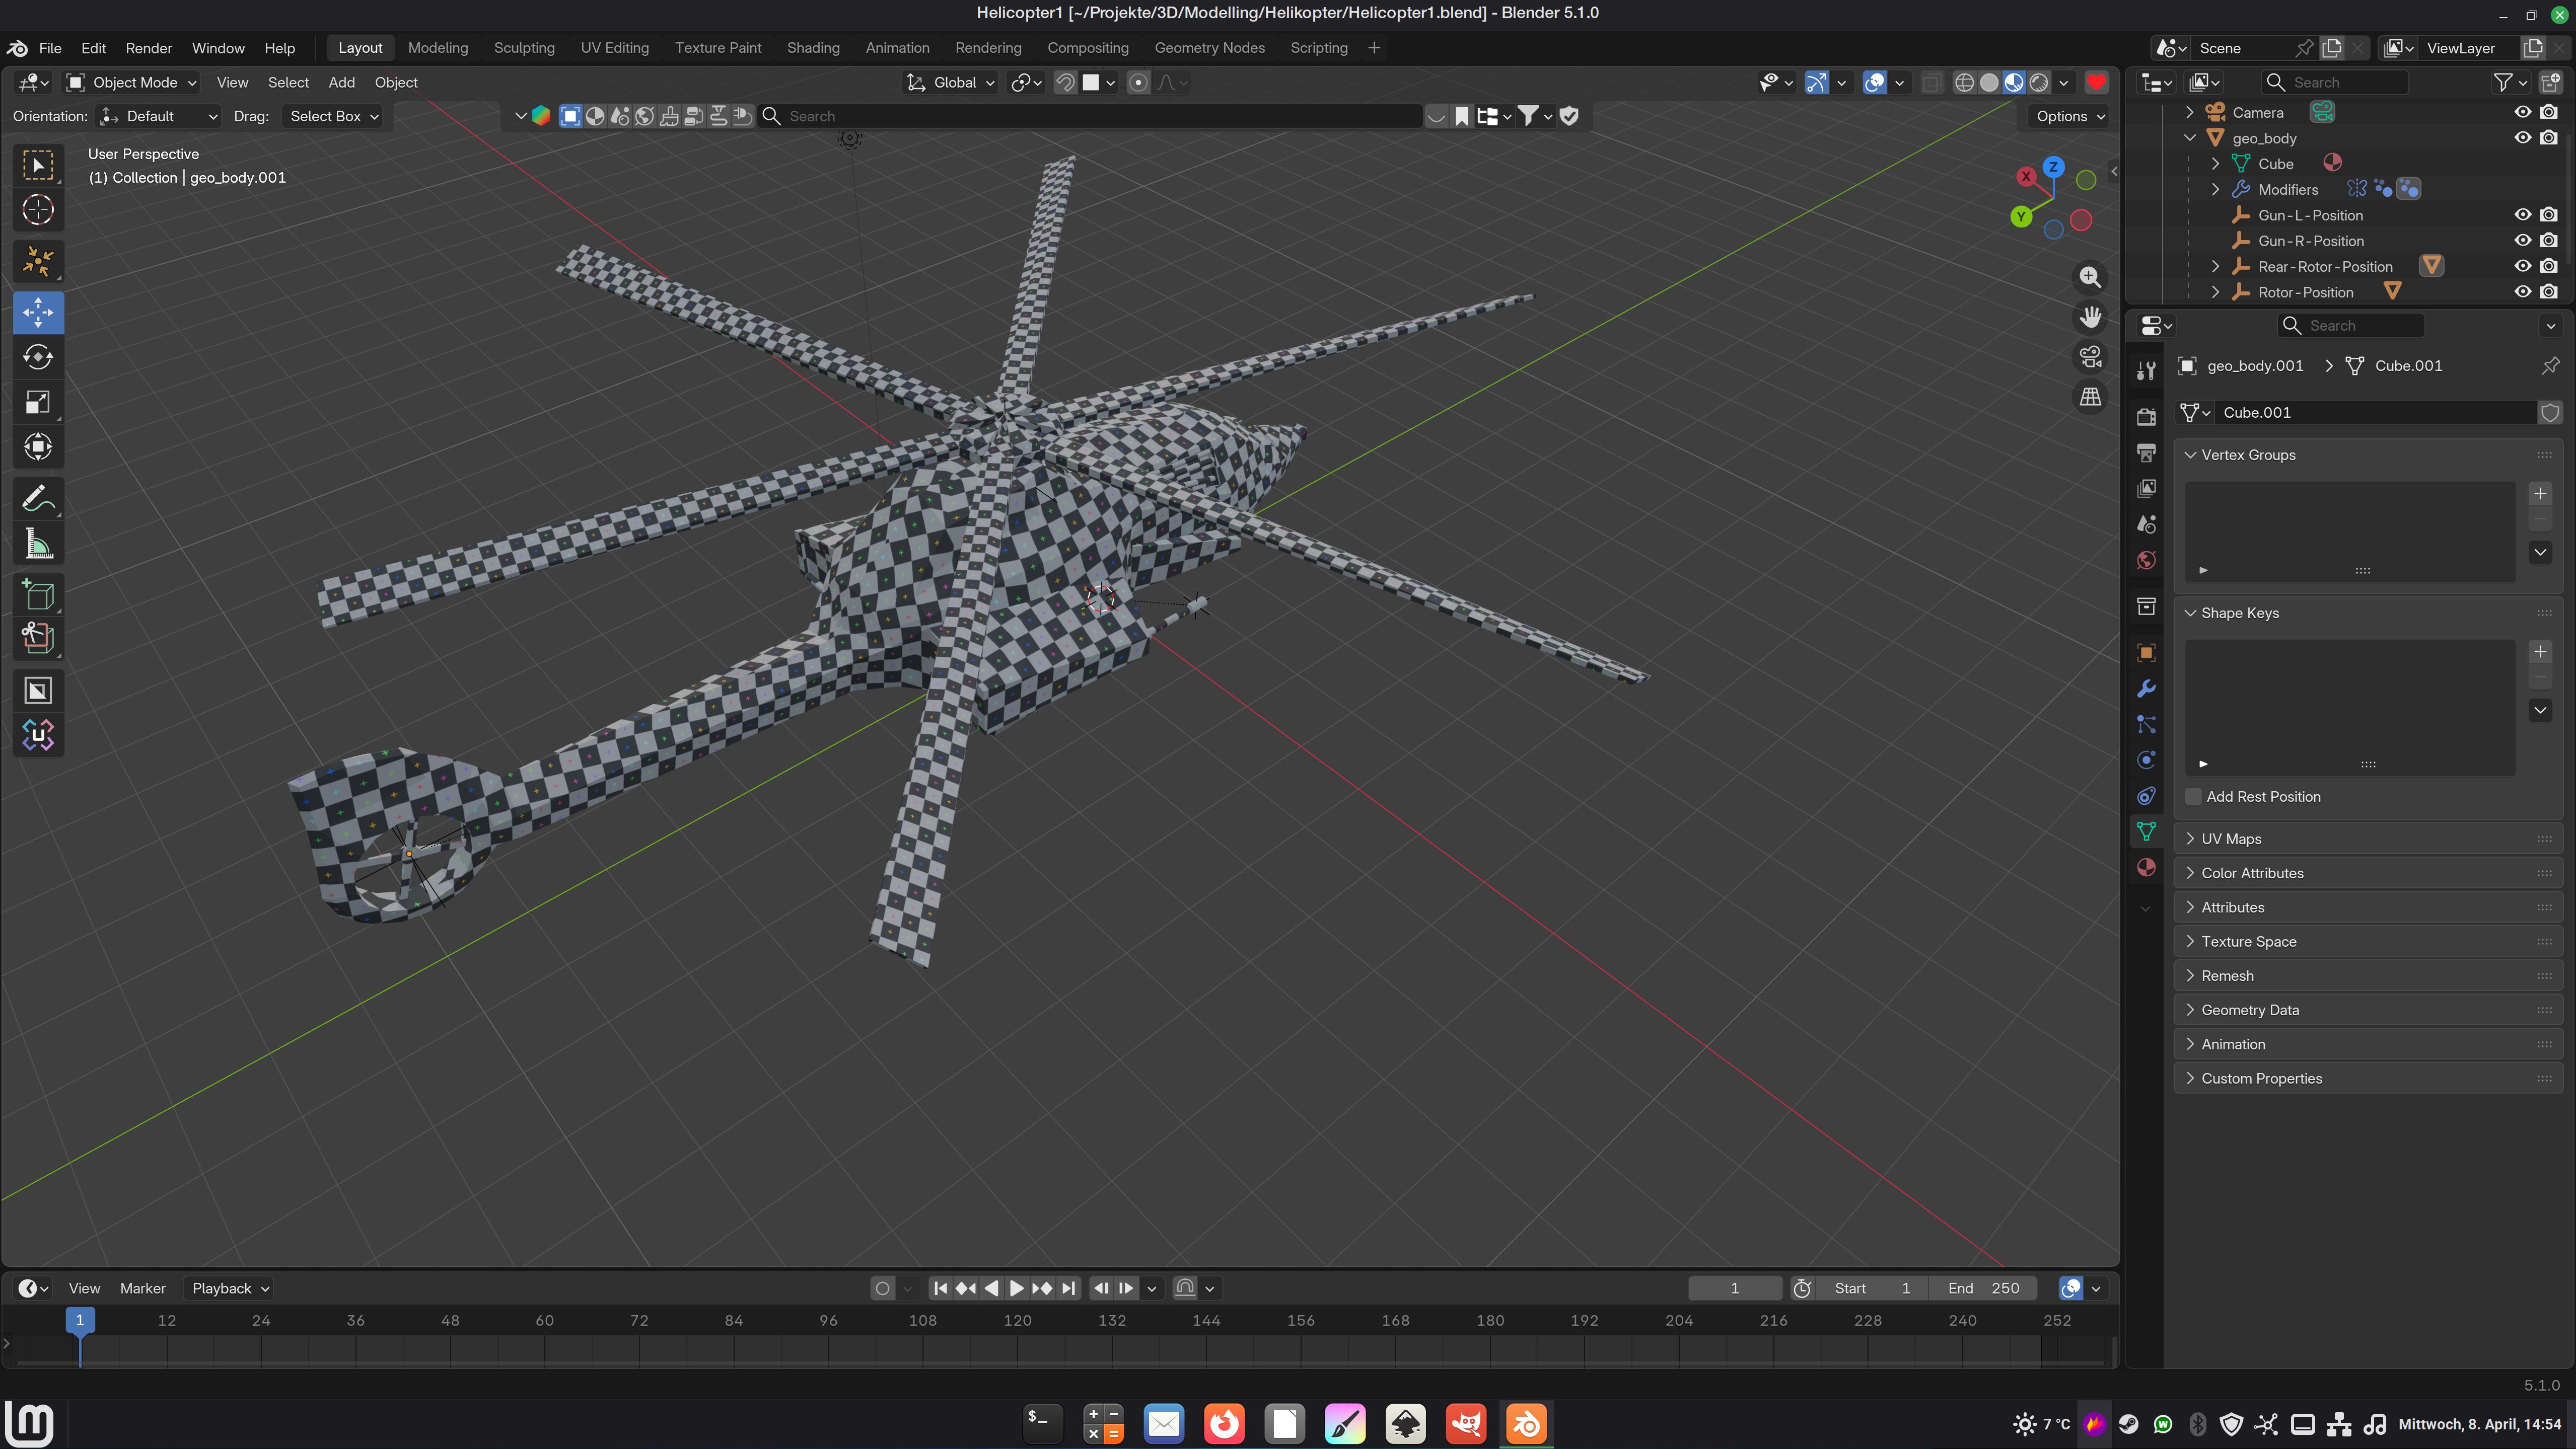Viewport: 2576px width, 1449px height.
Task: Collapse the Vertex Groups panel
Action: coord(2368,454)
